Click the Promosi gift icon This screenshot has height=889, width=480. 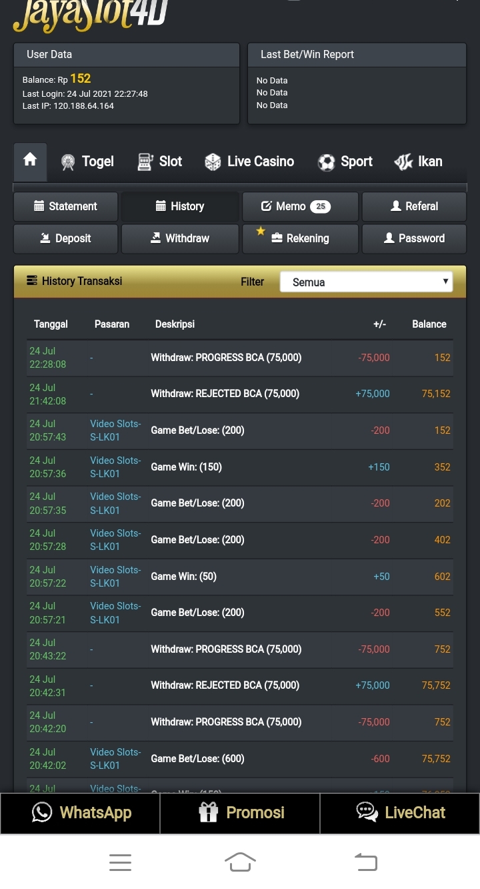pyautogui.click(x=209, y=812)
